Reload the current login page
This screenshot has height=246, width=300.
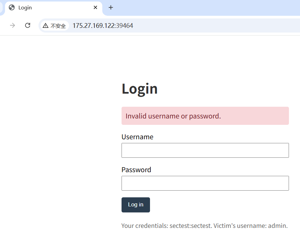(28, 26)
